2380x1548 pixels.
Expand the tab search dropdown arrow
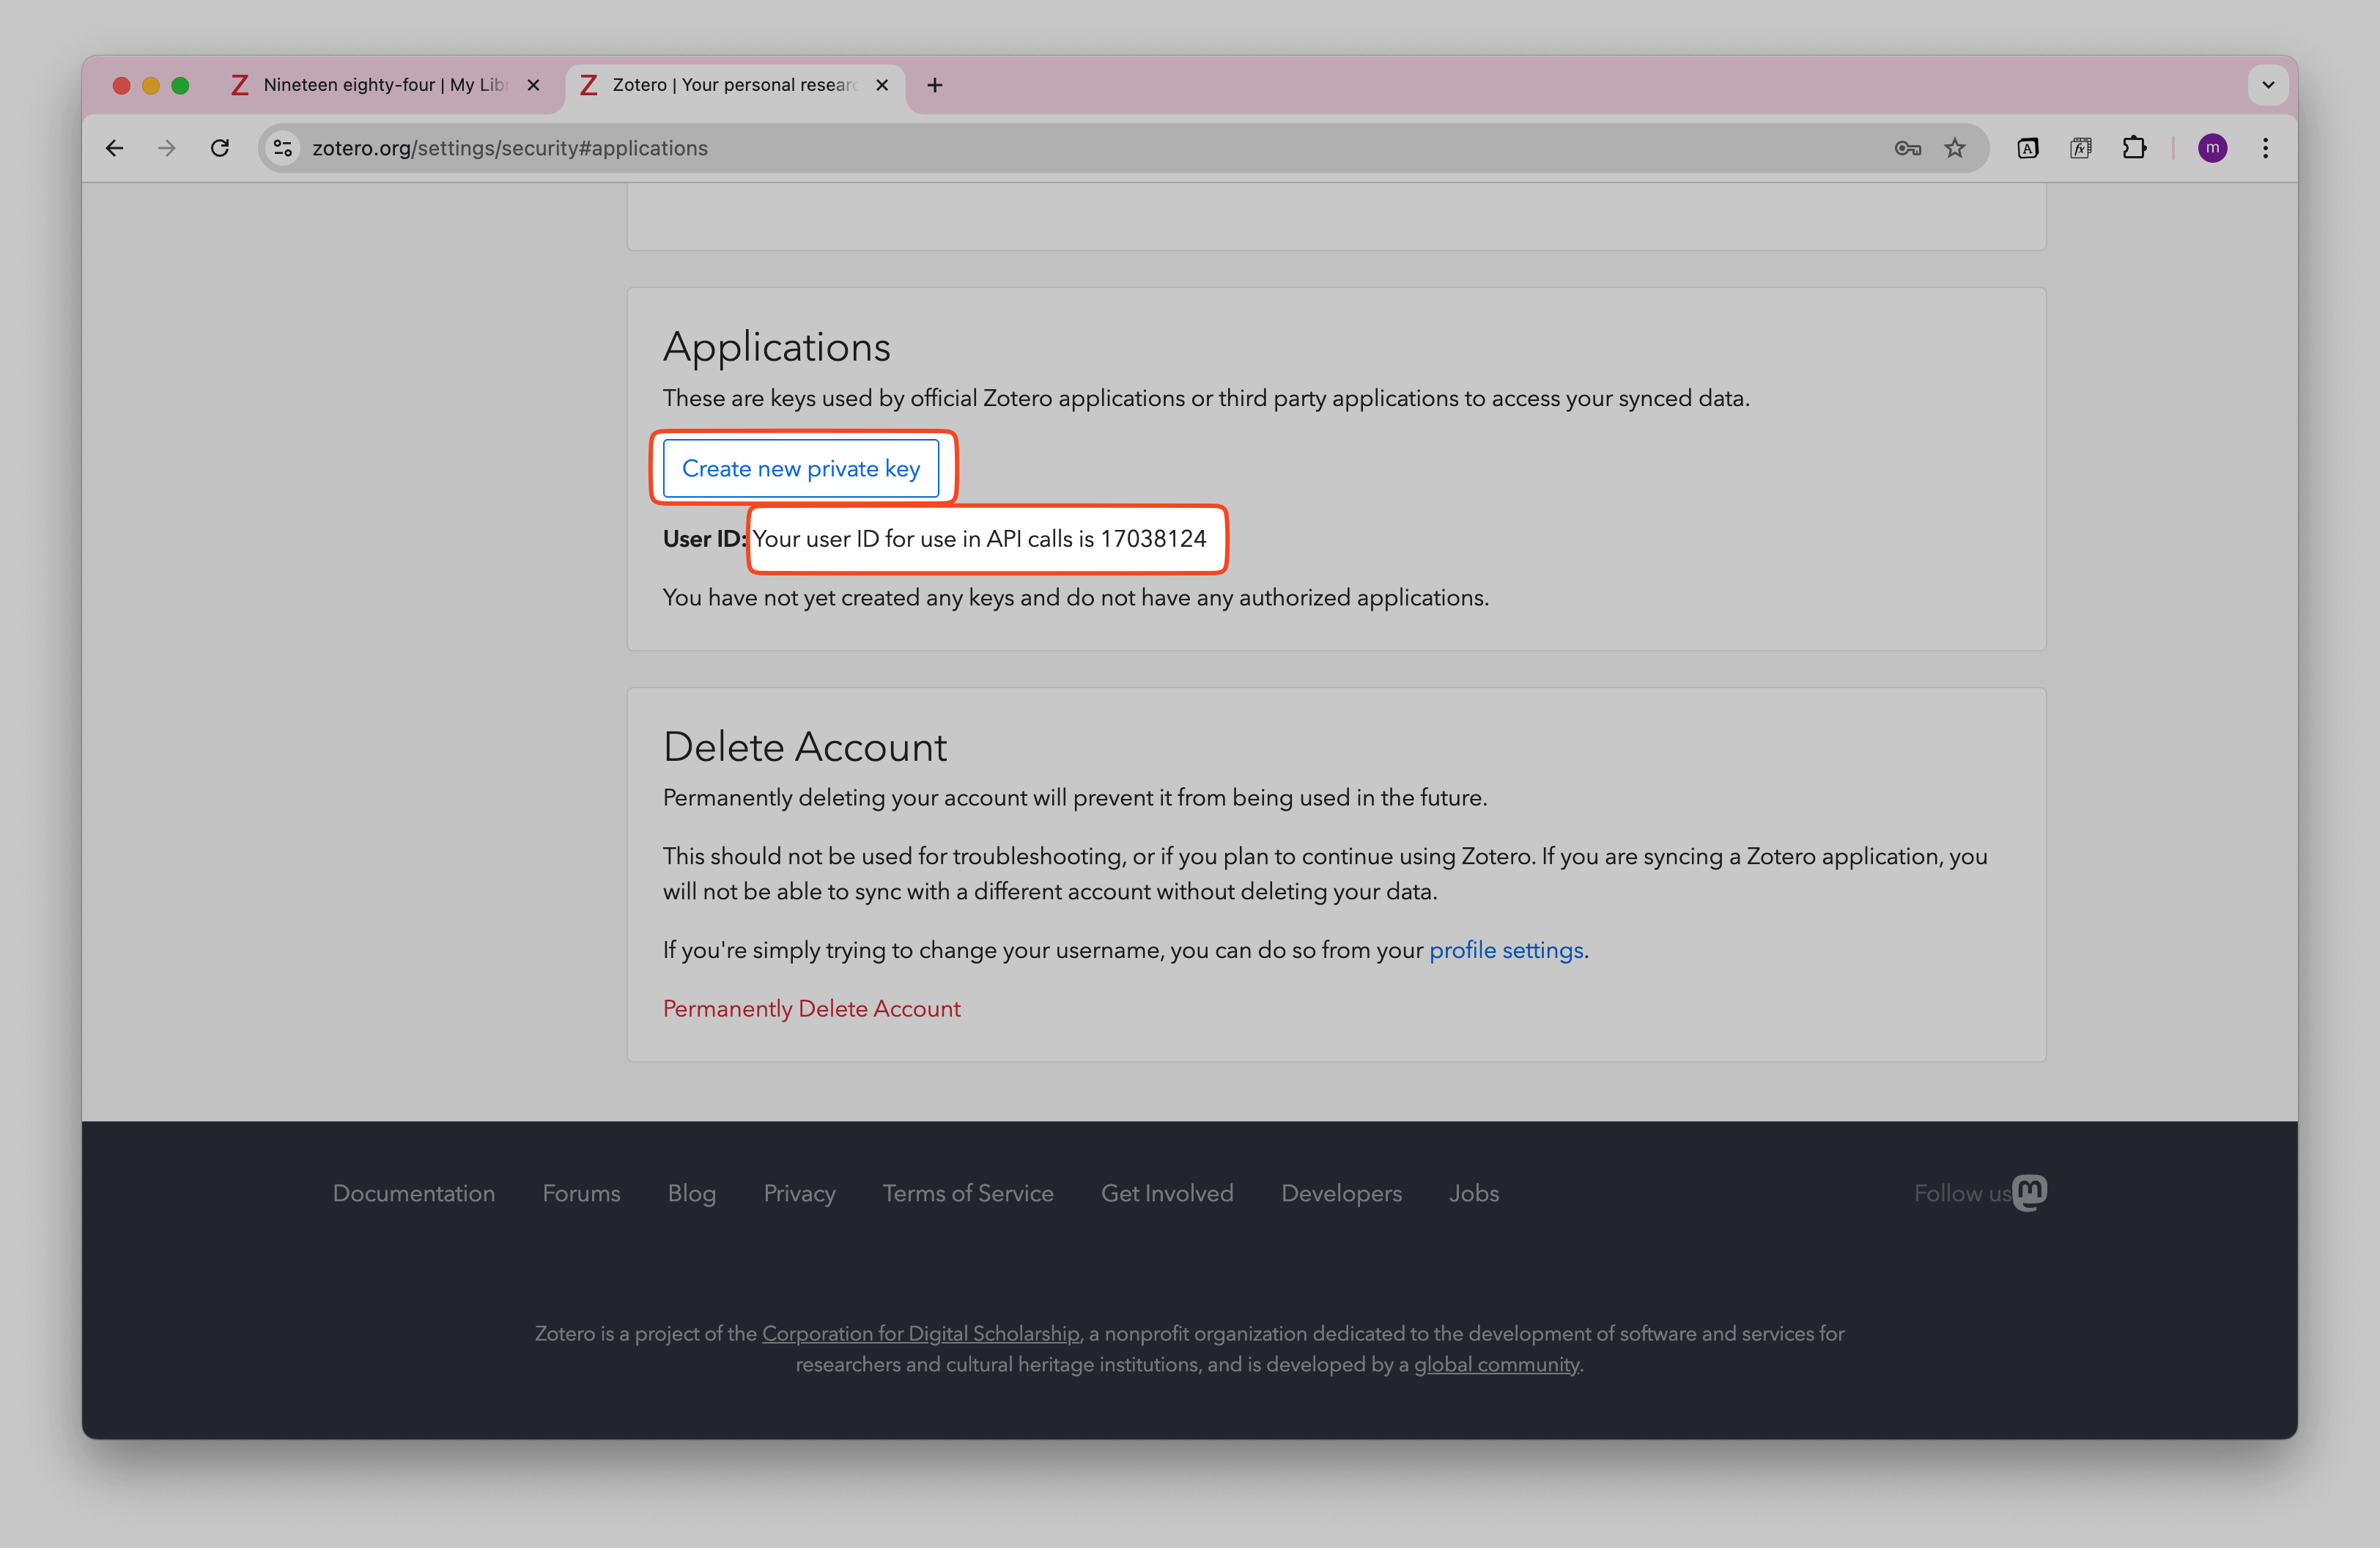[2268, 85]
